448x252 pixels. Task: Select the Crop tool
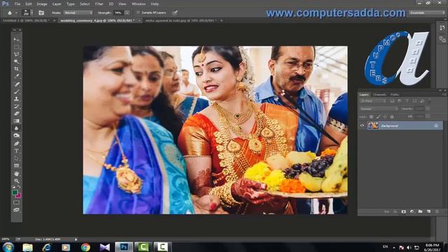tap(16, 69)
